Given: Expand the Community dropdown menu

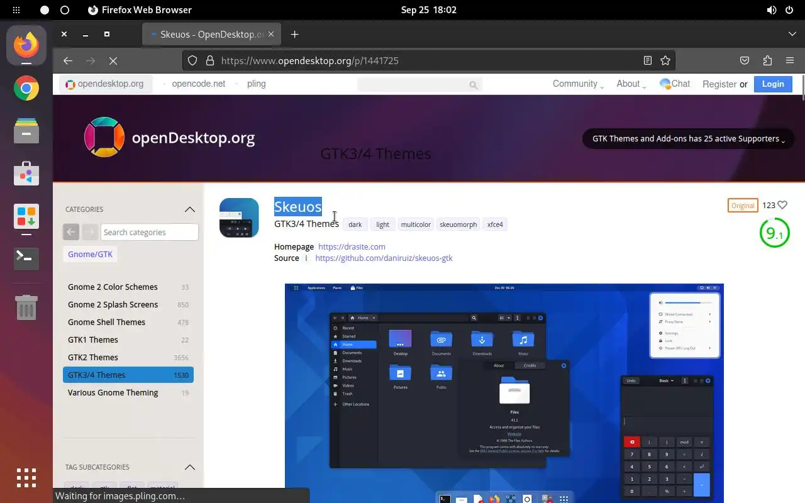Looking at the screenshot, I should 578,84.
